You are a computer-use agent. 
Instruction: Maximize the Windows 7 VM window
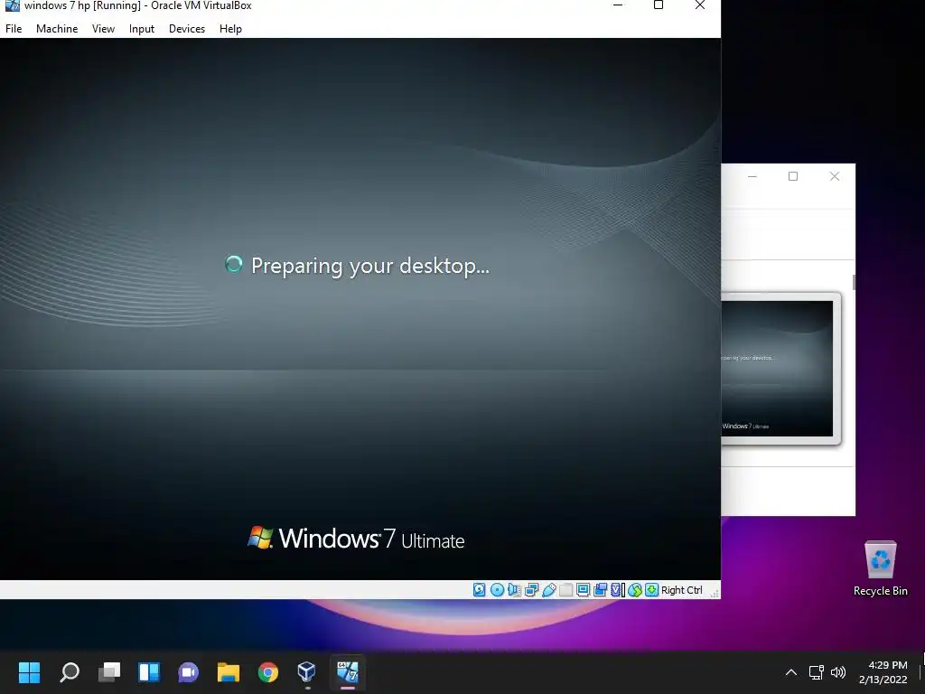pos(659,5)
